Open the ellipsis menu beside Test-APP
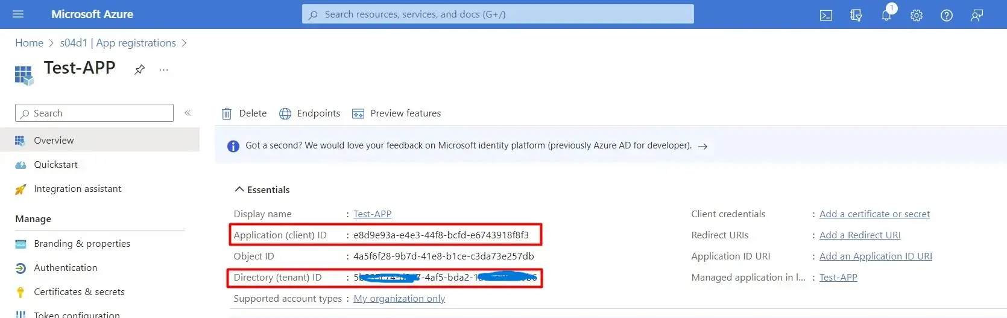The width and height of the screenshot is (1007, 318). point(163,69)
